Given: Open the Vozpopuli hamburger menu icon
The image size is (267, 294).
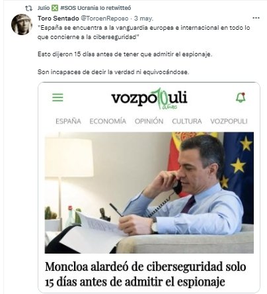Looking at the screenshot, I should 57,97.
